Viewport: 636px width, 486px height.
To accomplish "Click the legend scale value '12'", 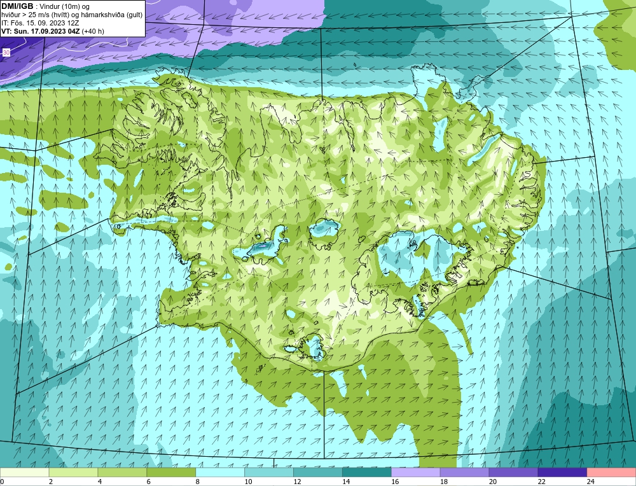I will tap(297, 482).
